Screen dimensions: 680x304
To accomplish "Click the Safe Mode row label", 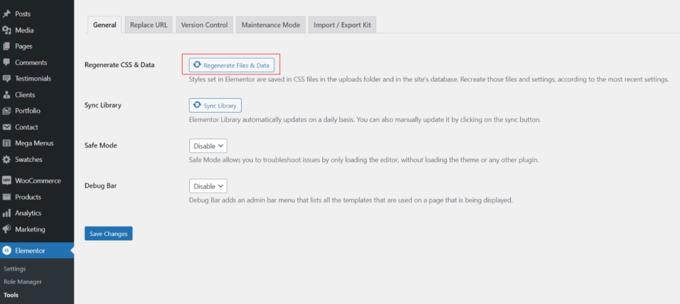I will [x=101, y=146].
